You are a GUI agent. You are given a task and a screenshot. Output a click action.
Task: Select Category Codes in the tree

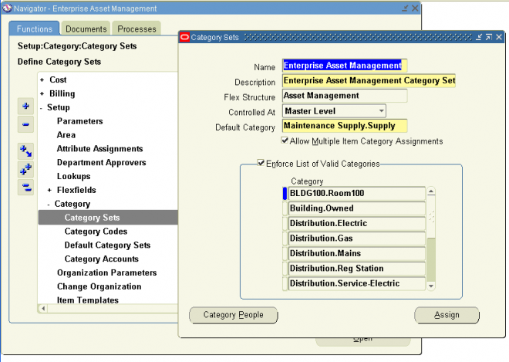tap(96, 232)
